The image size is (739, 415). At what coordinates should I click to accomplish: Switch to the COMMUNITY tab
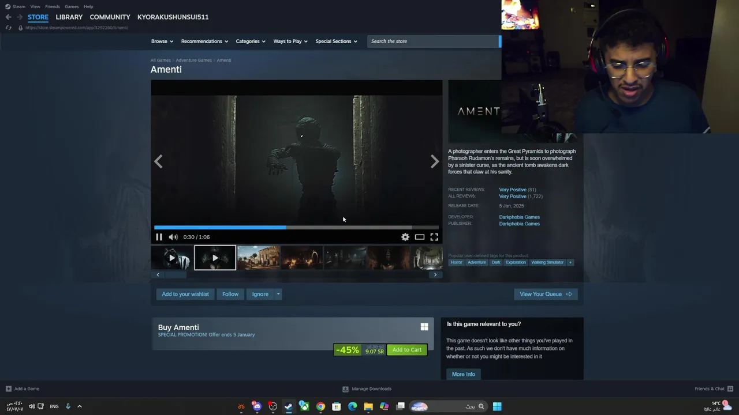(x=110, y=17)
